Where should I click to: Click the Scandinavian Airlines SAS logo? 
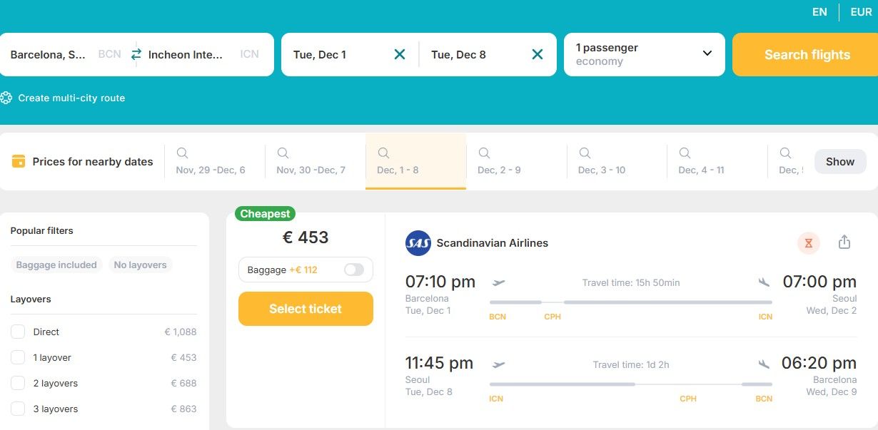(418, 242)
